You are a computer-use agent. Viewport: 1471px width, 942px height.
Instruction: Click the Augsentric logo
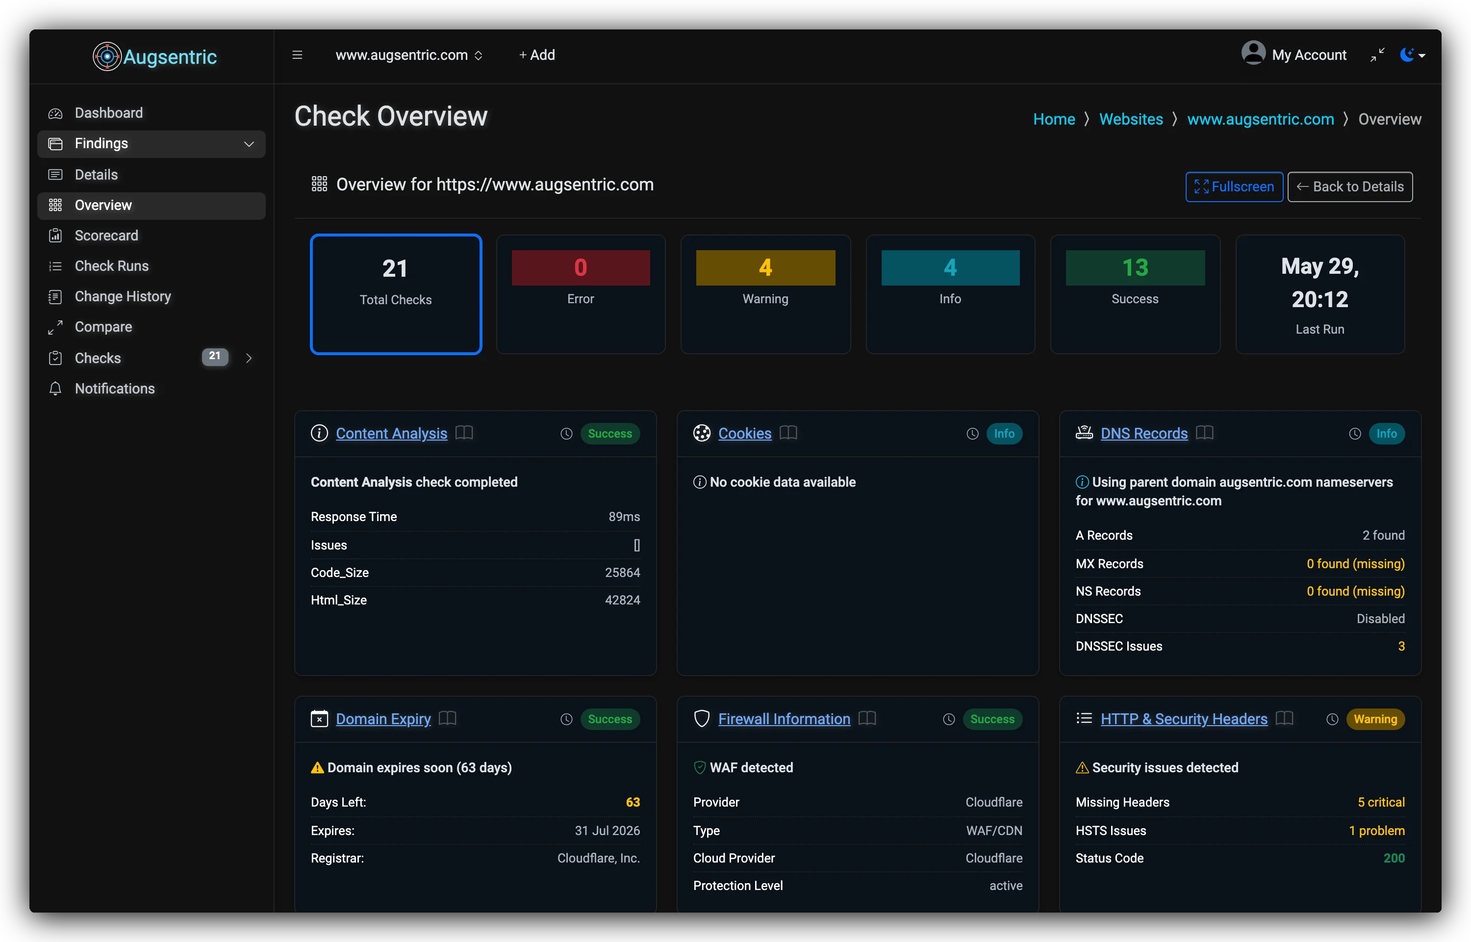tap(154, 56)
